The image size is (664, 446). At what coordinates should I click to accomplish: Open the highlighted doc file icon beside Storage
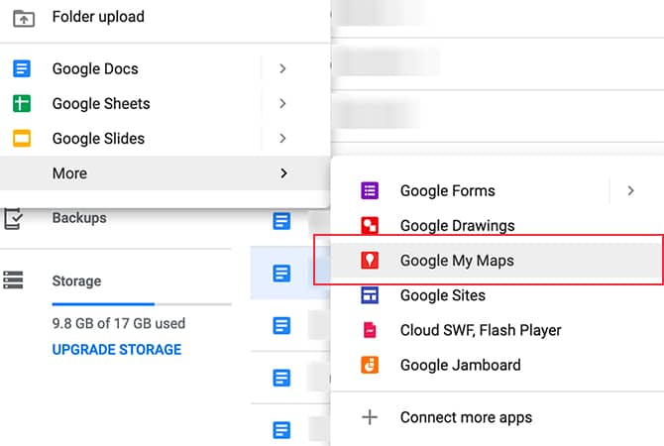point(281,274)
